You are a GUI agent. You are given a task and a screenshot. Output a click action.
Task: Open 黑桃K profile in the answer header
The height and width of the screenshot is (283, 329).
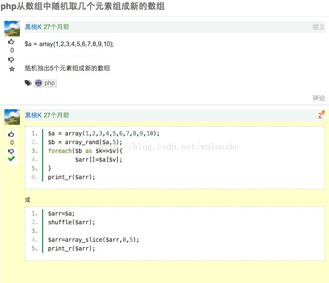[x=33, y=115]
